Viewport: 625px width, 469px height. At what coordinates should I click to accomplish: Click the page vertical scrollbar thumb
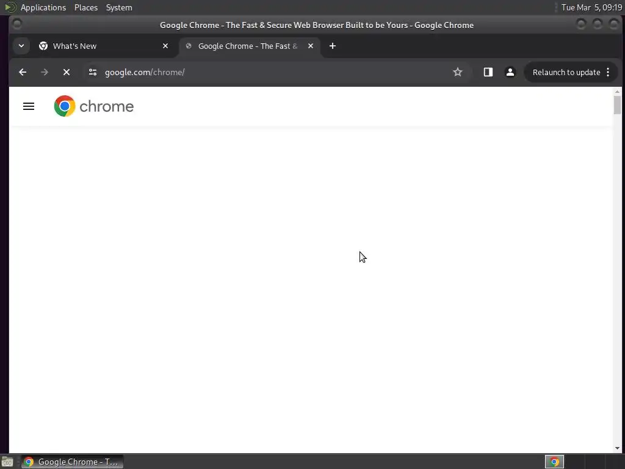pyautogui.click(x=617, y=105)
